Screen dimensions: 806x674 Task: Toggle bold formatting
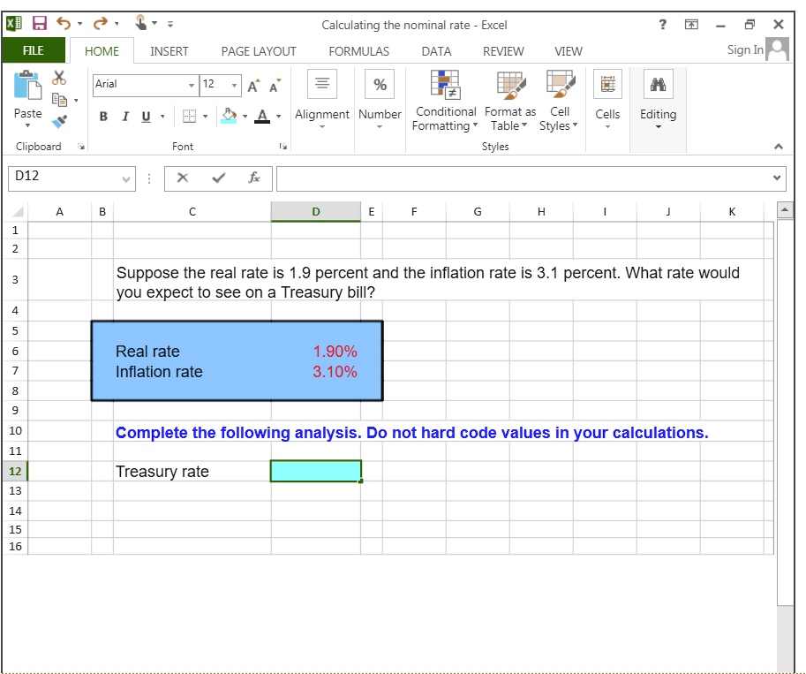tap(103, 117)
